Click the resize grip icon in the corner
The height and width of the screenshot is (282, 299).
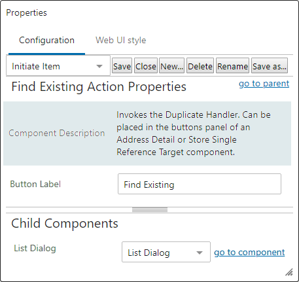click(289, 272)
